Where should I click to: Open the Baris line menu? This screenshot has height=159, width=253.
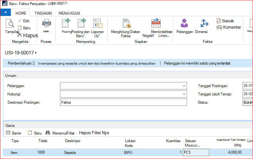point(14,133)
